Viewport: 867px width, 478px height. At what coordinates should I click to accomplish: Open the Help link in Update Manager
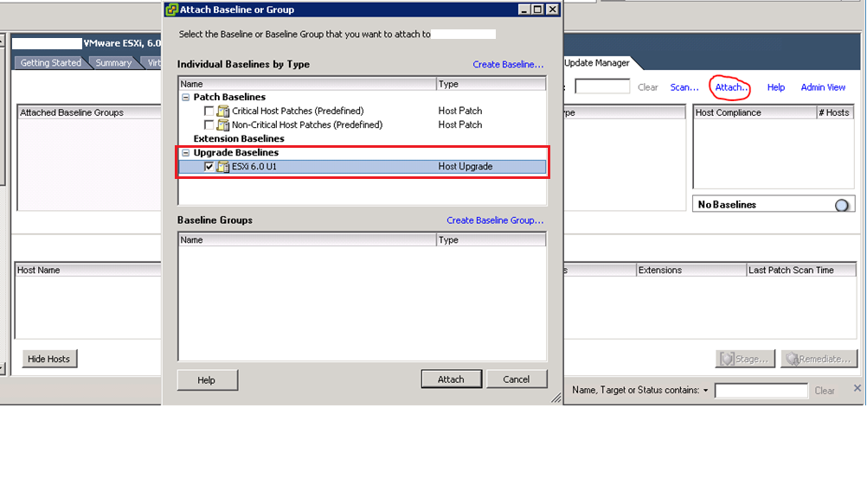click(x=776, y=87)
